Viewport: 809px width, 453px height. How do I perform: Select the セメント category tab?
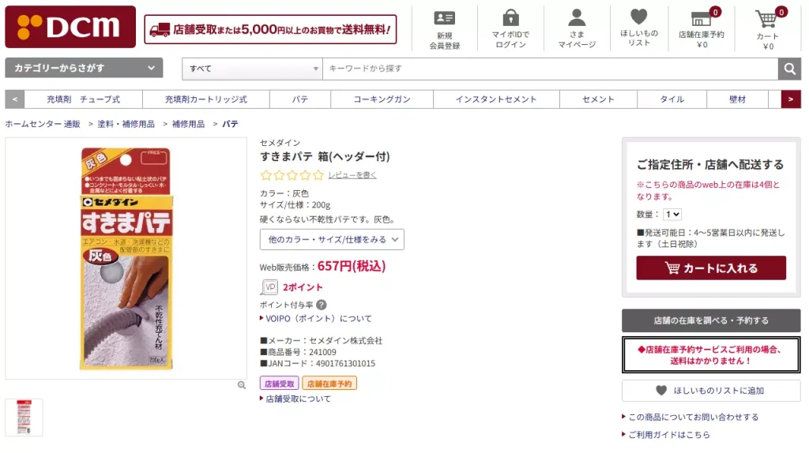(x=599, y=99)
